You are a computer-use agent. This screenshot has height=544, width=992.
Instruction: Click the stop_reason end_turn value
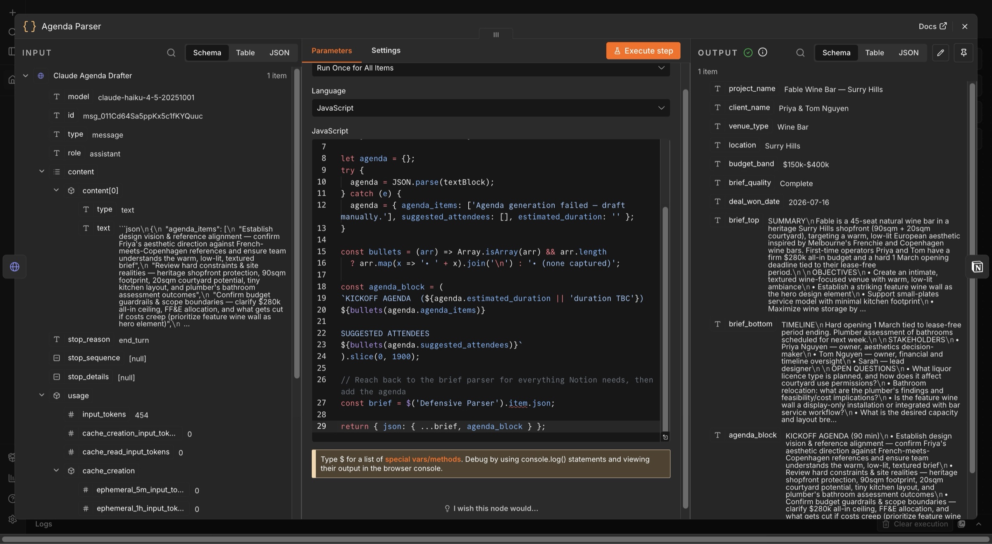134,340
